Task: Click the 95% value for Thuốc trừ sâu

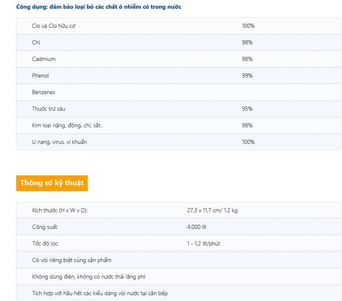Action: (247, 109)
